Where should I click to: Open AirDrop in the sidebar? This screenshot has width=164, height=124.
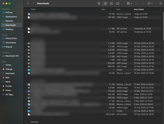9,12
